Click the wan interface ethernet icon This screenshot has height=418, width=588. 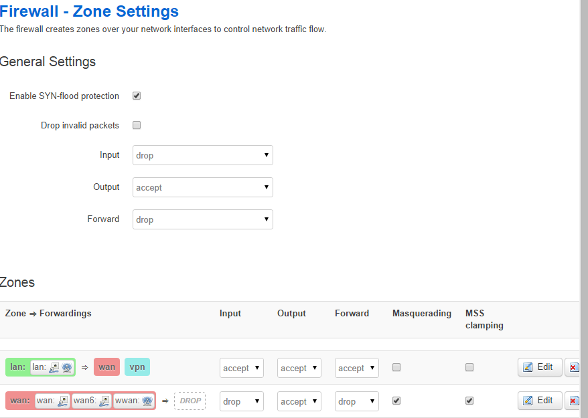click(x=63, y=401)
